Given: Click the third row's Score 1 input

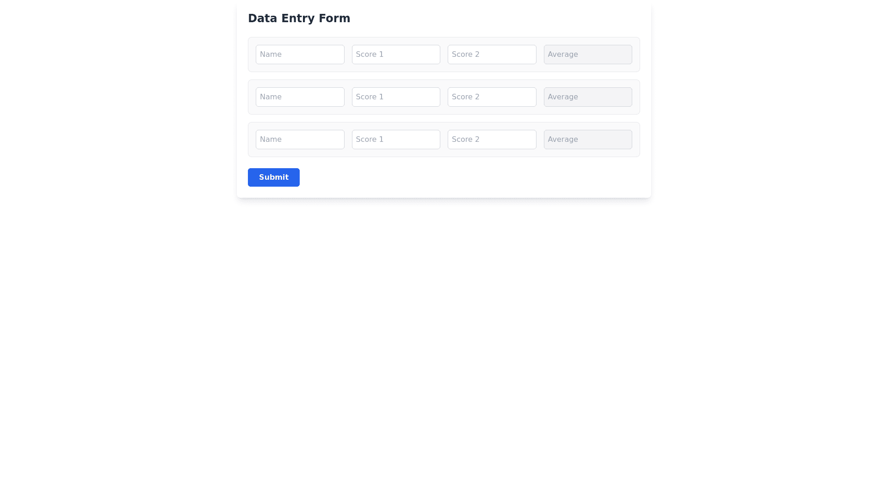Looking at the screenshot, I should point(396,140).
